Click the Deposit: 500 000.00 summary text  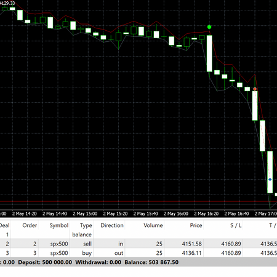point(45,262)
